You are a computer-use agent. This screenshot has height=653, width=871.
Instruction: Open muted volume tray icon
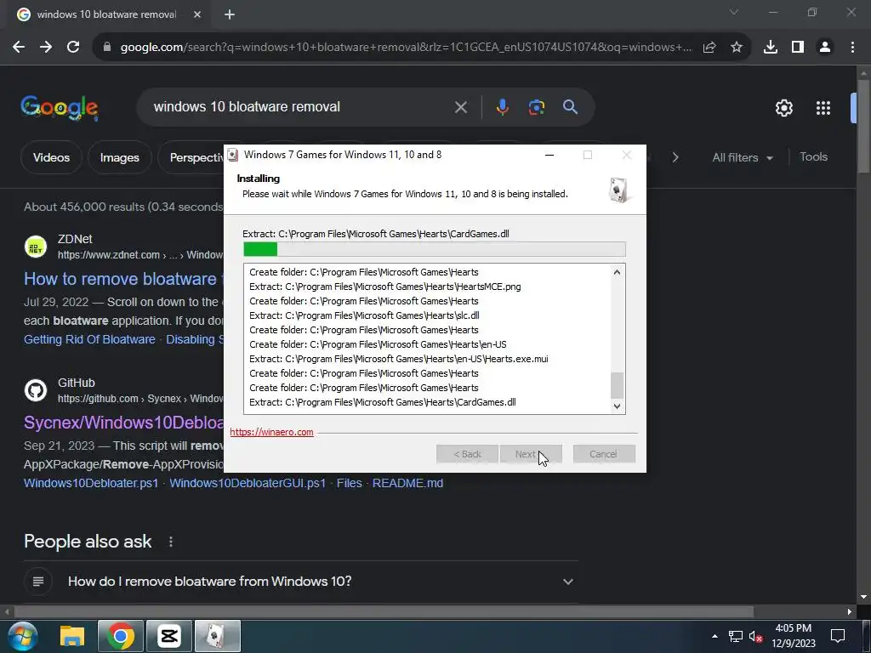[755, 636]
